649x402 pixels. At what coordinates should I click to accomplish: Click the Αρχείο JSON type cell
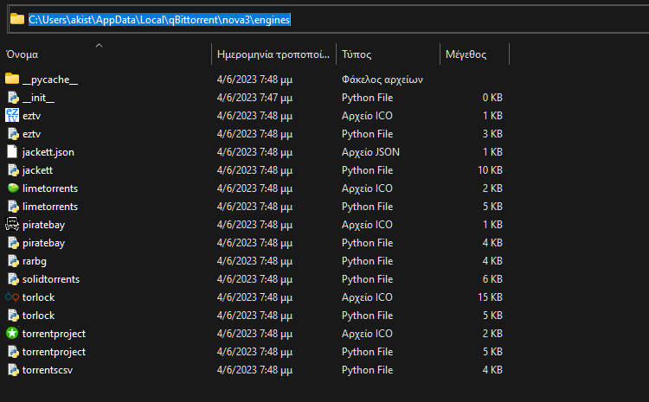[x=370, y=152]
